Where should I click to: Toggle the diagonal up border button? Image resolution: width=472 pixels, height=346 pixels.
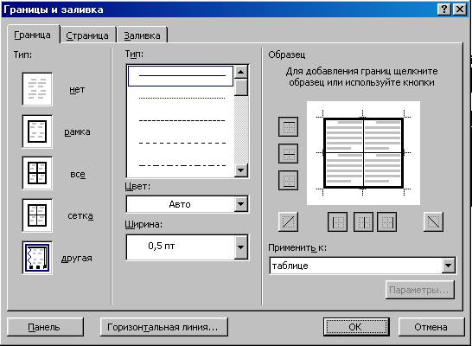pos(289,222)
